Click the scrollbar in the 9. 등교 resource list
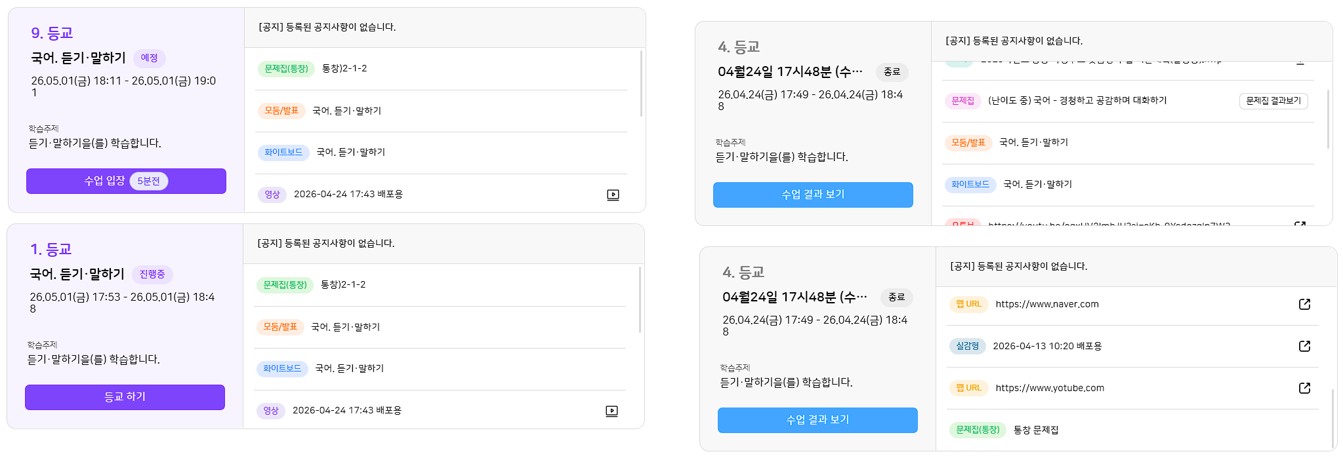The height and width of the screenshot is (475, 1343). pos(641,84)
